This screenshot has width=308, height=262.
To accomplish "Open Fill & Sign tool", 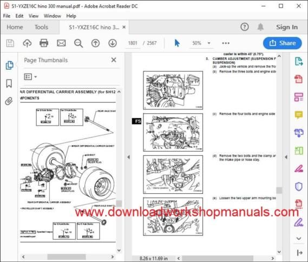I will click(299, 222).
